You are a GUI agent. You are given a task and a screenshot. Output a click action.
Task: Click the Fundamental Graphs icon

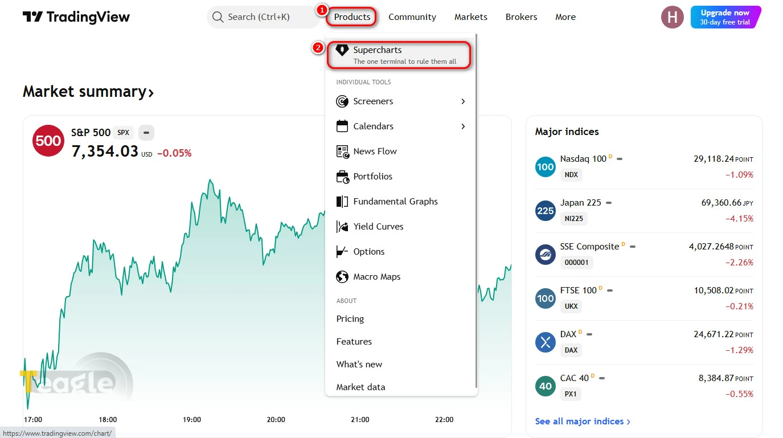pyautogui.click(x=342, y=202)
